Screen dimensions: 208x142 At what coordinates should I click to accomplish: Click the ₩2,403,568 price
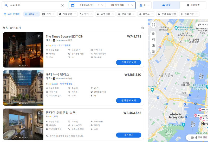(132, 113)
